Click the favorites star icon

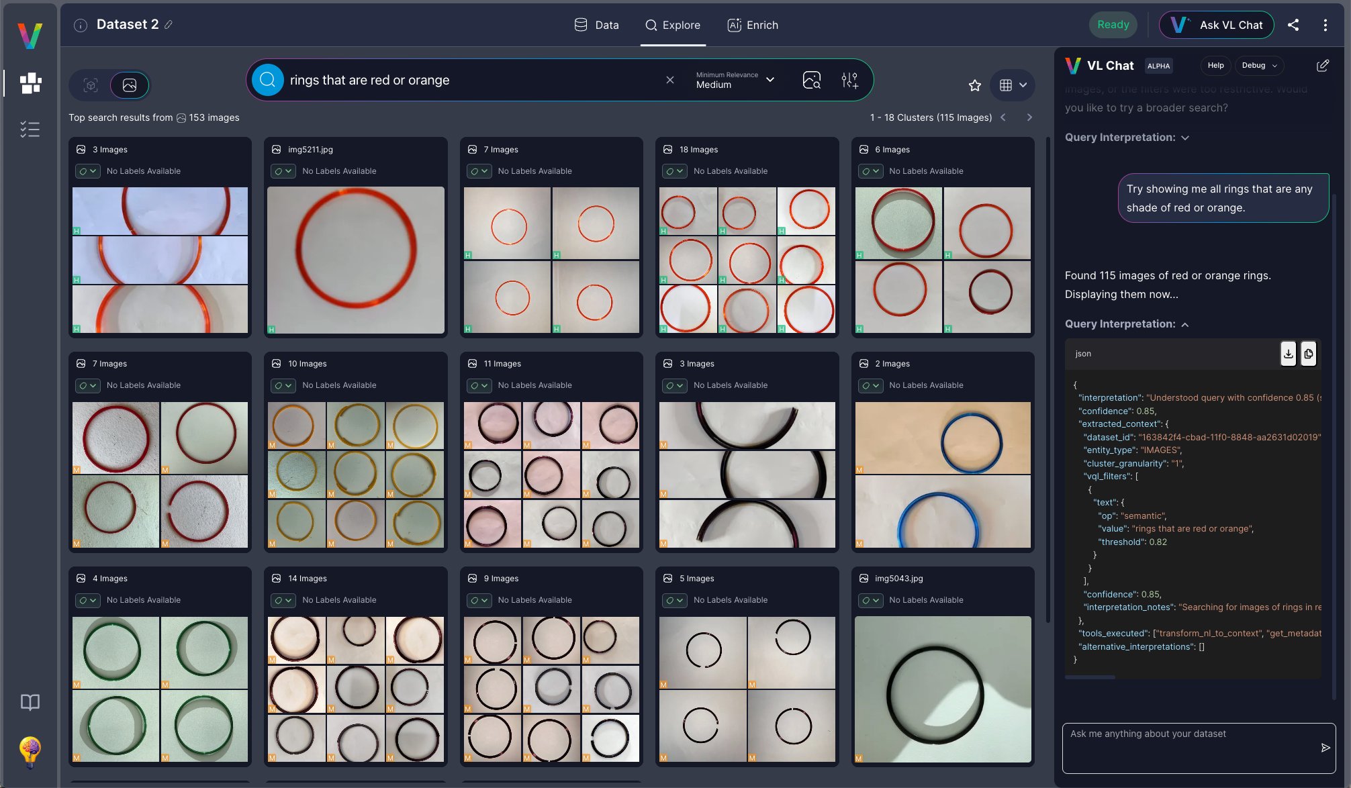tap(975, 85)
